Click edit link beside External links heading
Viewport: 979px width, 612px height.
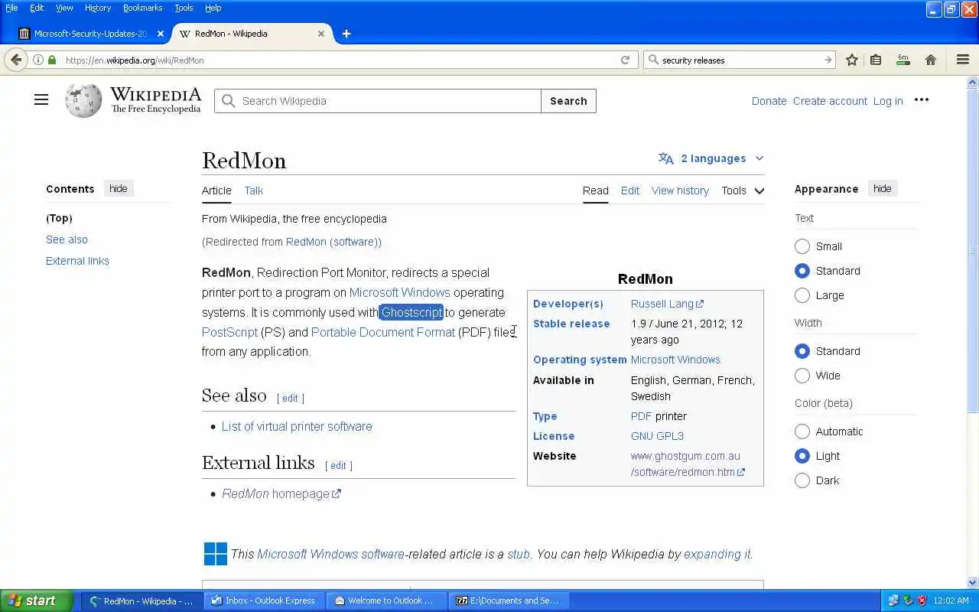click(338, 465)
